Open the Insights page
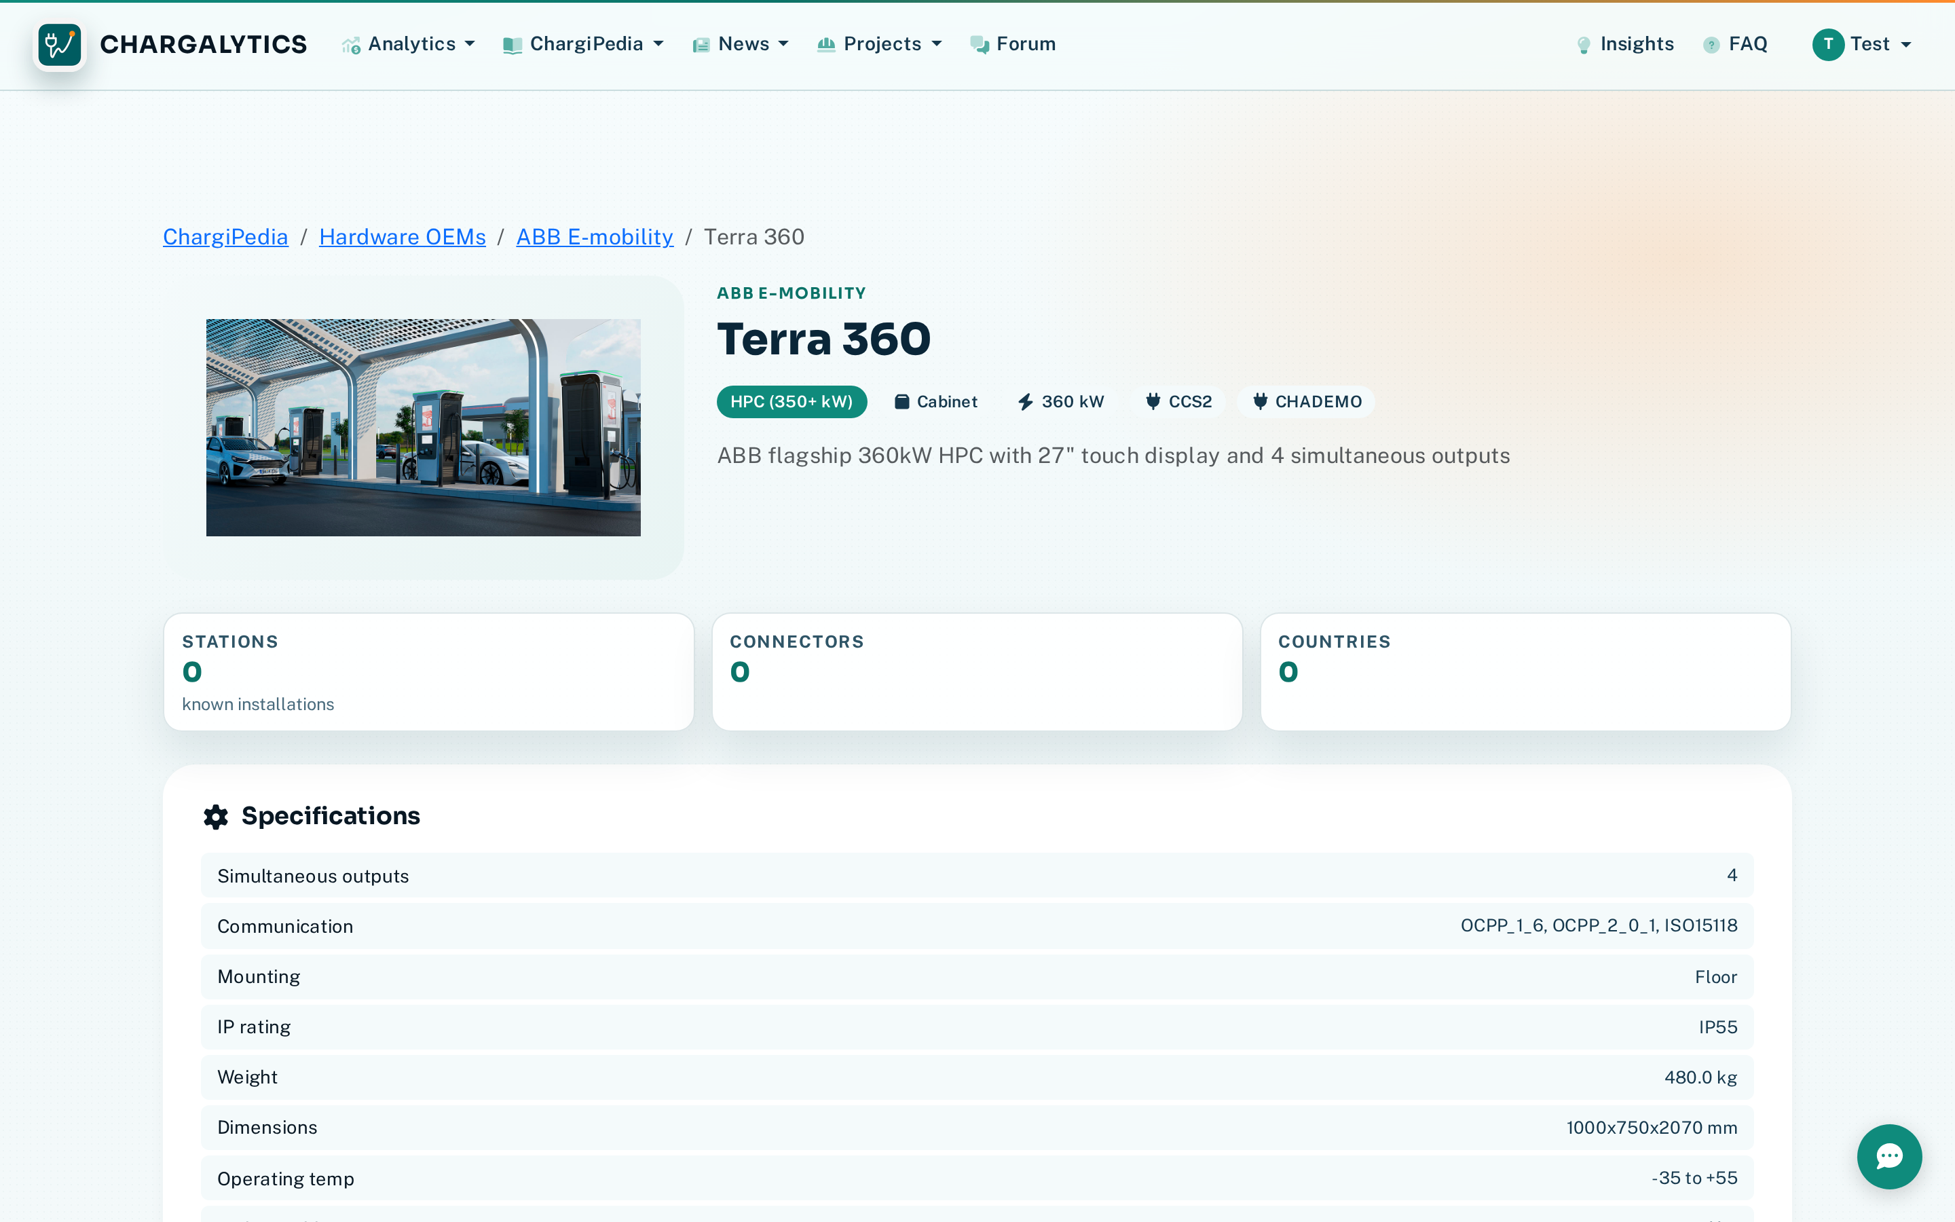1955x1222 pixels. (1624, 44)
